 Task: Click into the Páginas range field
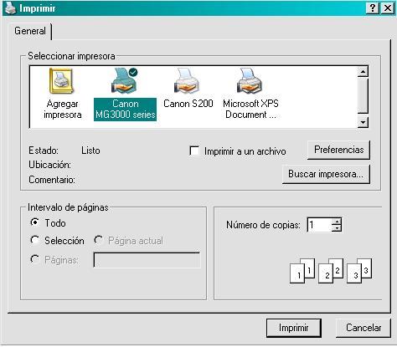coord(147,260)
